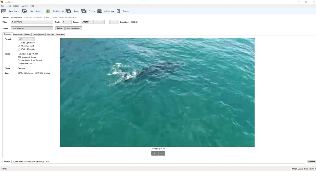Open the When Done dropdown

309,169
